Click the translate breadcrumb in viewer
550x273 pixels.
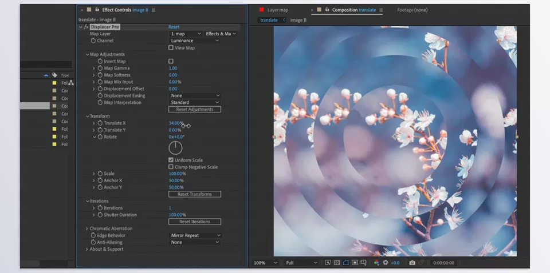(269, 20)
